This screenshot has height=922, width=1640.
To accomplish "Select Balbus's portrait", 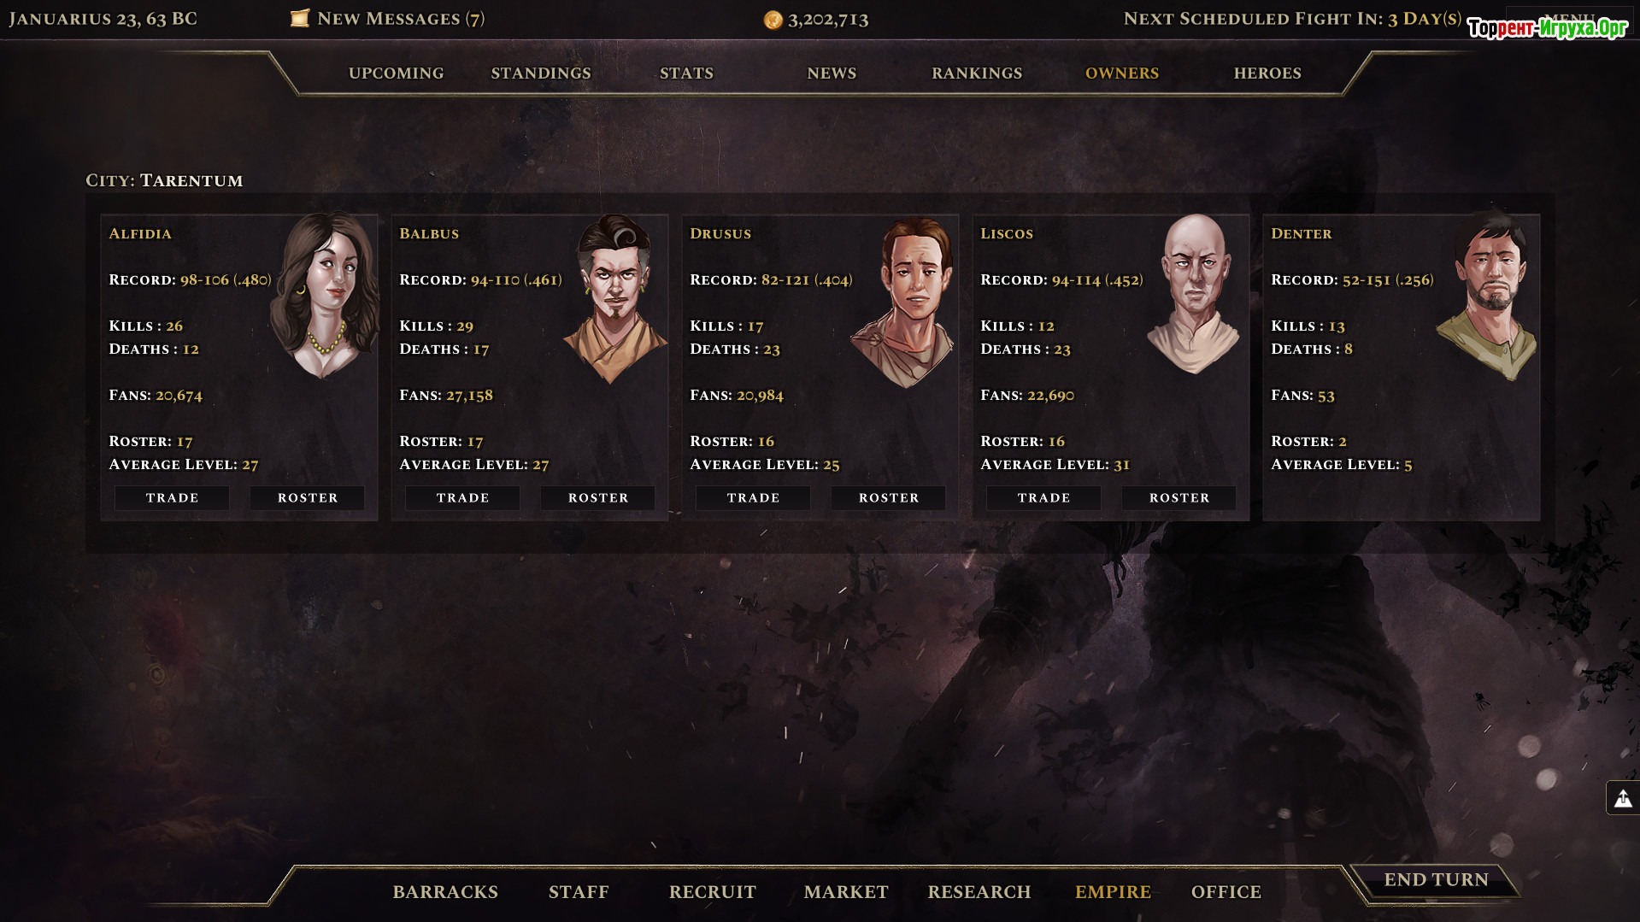I will coord(615,298).
